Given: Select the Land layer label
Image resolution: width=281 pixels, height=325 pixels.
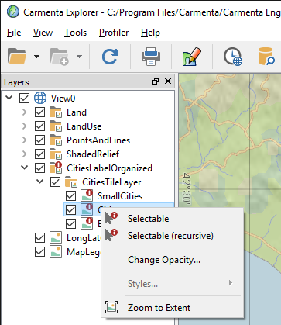Looking at the screenshot, I should pos(77,112).
